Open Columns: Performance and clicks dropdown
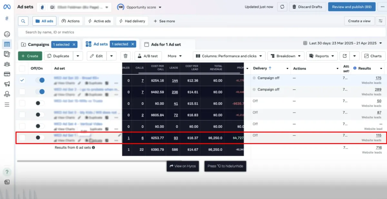Screen dimensions: 387x199 coord(229,56)
